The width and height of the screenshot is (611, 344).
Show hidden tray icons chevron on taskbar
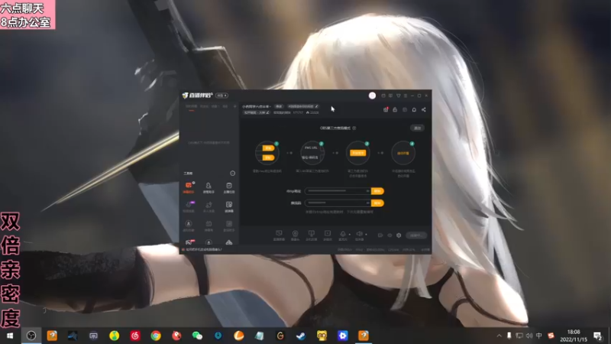point(499,336)
